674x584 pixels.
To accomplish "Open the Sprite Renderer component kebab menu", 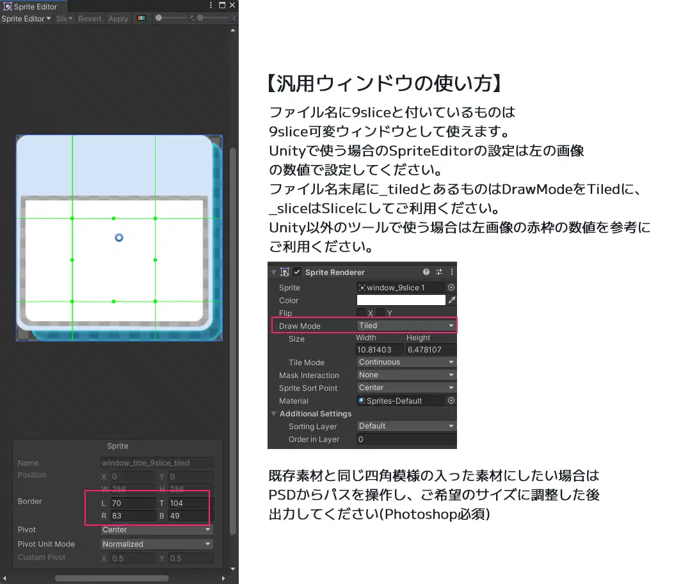I will click(451, 272).
